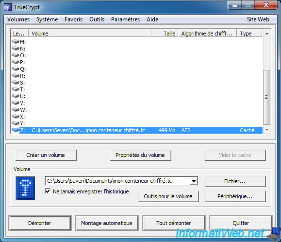Open the Favoris menu
Viewport: 281px width, 242px height.
[x=73, y=19]
